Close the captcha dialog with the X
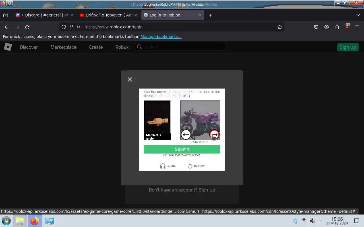This screenshot has width=364, height=227. pyautogui.click(x=130, y=79)
